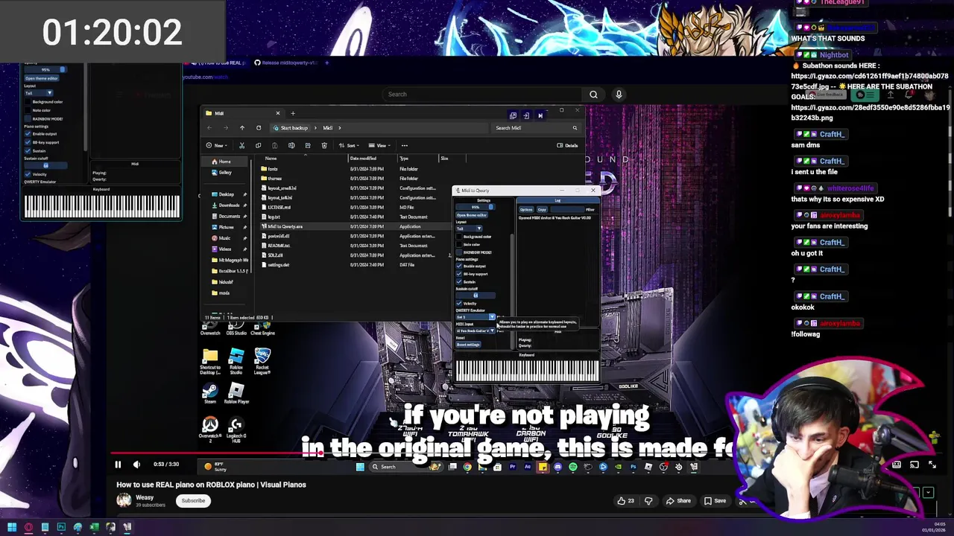Viewport: 954px width, 536px height.
Task: Toggle the RAINBOW MODE checkbox in Midi to Qwerty
Action: pos(459,252)
